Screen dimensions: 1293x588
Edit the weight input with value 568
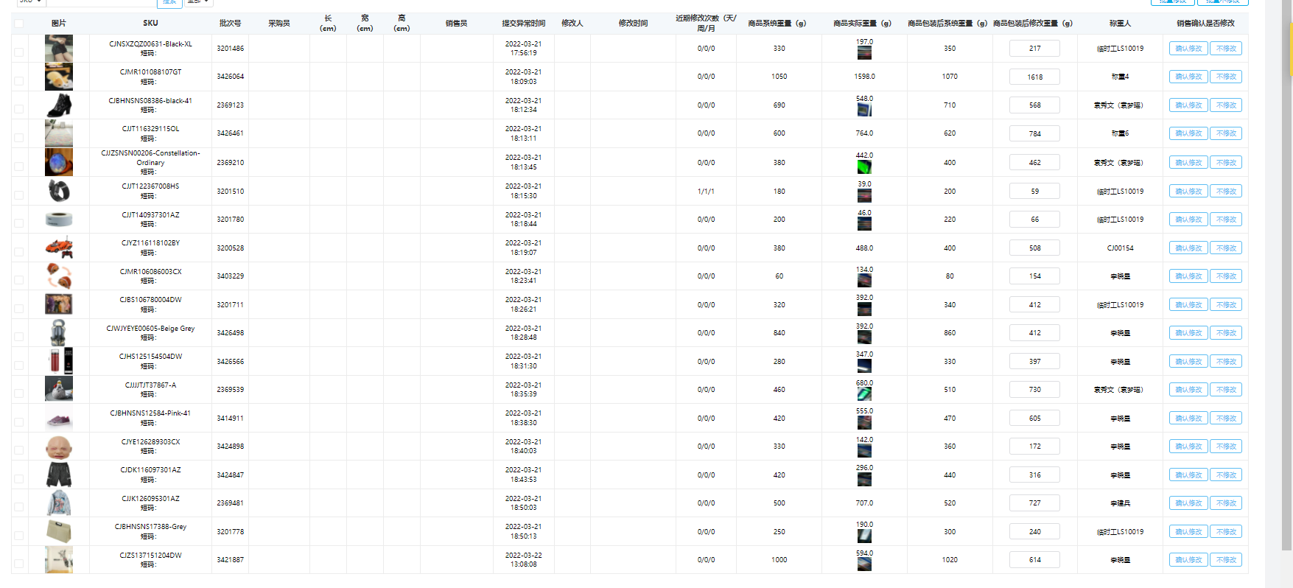[1034, 105]
